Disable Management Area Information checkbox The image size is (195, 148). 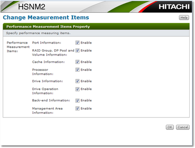point(77,108)
